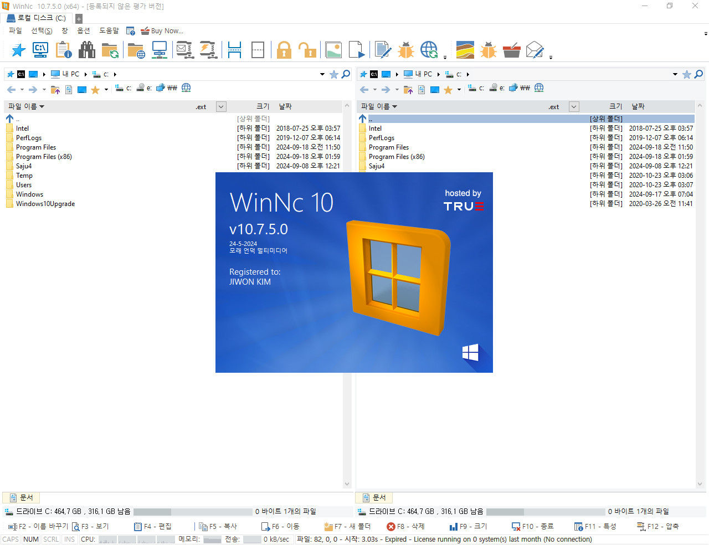Compress and email the selected files
This screenshot has height=545, width=709.
pyautogui.click(x=184, y=50)
